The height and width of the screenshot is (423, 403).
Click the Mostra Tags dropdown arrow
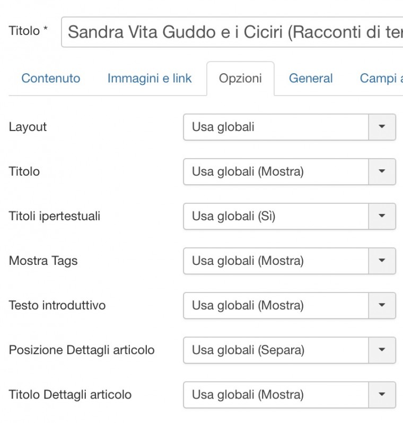[x=382, y=261]
